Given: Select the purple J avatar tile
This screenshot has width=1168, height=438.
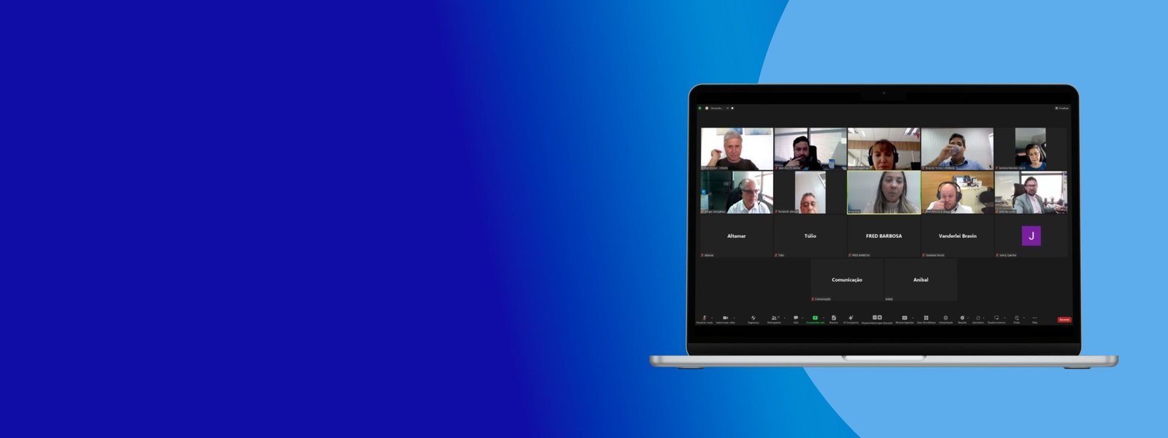Looking at the screenshot, I should coord(1031,236).
